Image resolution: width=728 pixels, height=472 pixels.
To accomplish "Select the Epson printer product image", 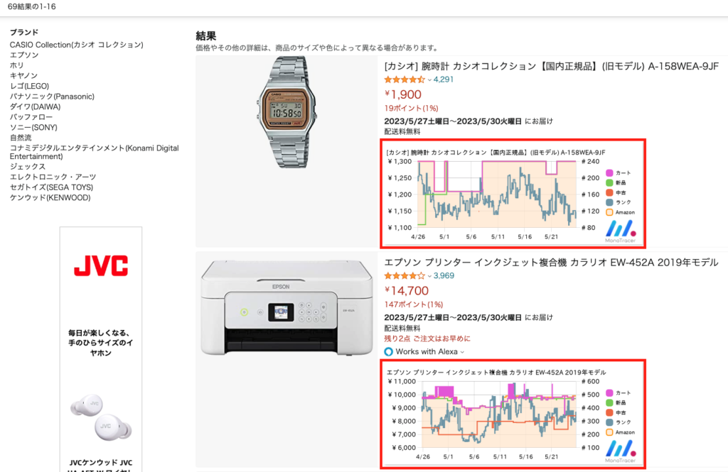I will click(x=287, y=308).
